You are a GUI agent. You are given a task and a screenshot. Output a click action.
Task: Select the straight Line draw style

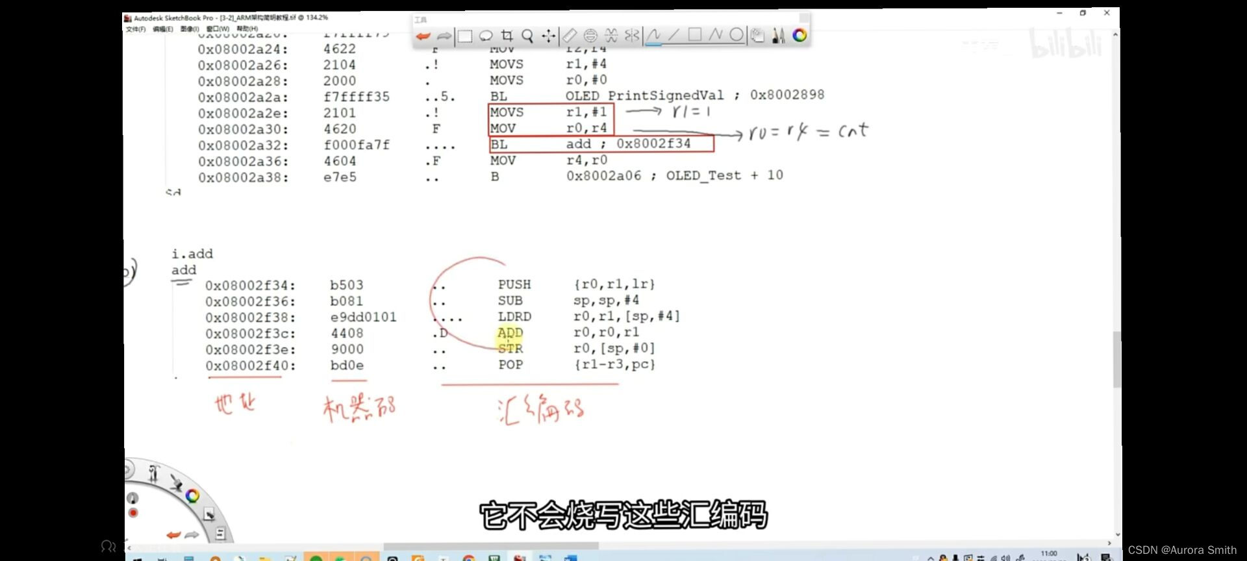[674, 35]
